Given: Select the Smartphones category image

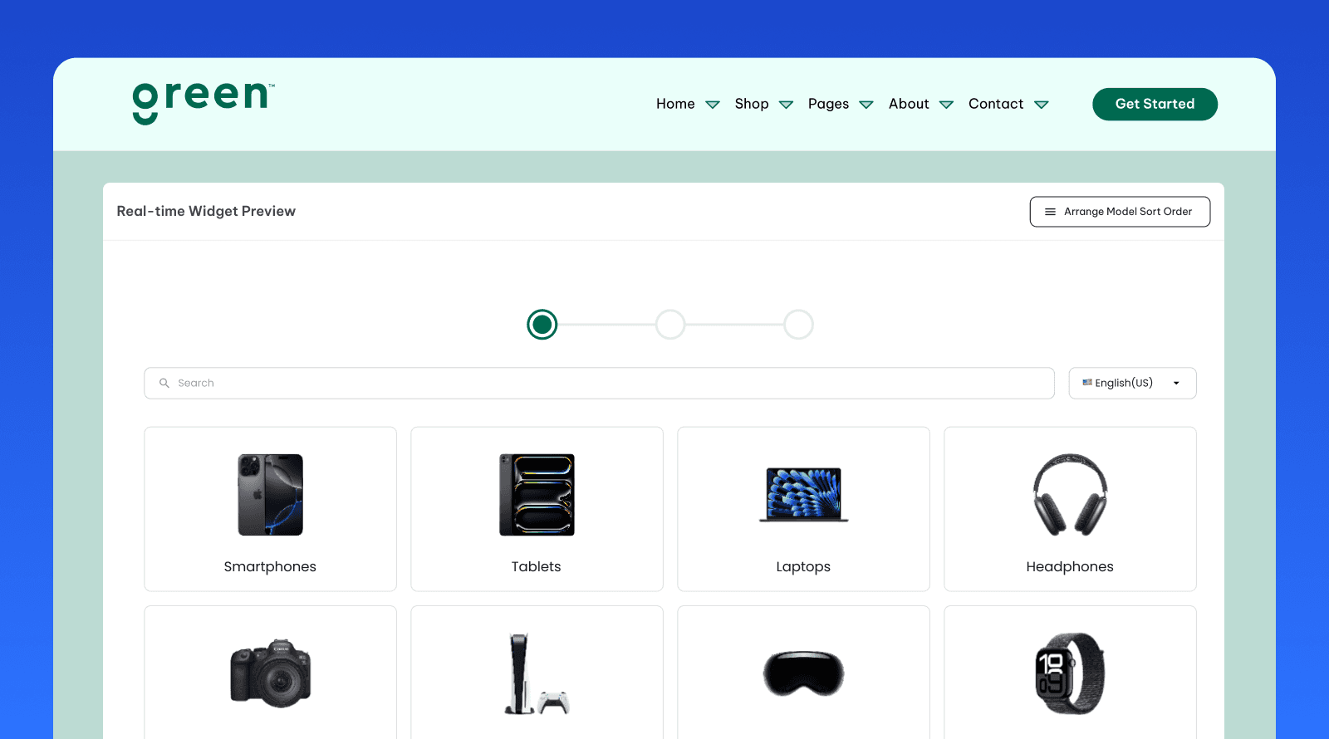Looking at the screenshot, I should pyautogui.click(x=270, y=495).
